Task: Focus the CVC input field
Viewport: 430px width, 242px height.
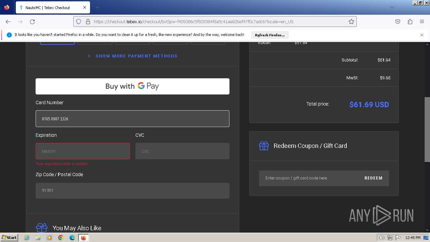Action: (x=182, y=151)
